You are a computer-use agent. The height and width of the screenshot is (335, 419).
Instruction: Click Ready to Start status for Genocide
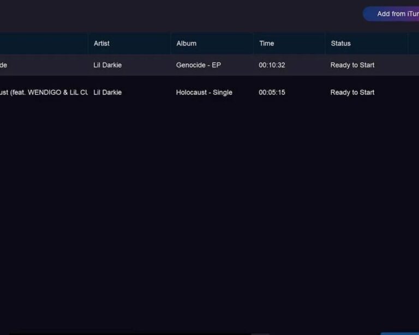(352, 65)
